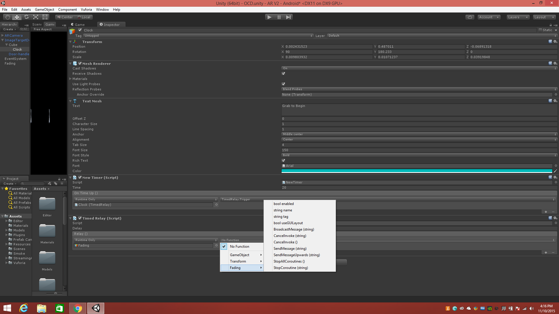This screenshot has width=559, height=314.
Task: Pick color with the eyedropper icon
Action: coord(555,171)
